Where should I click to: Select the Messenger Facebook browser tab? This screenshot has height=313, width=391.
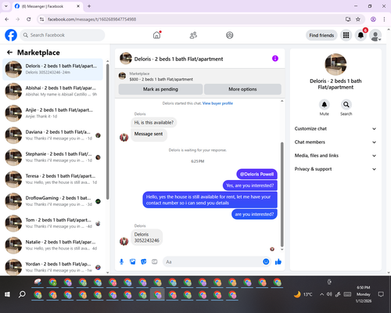point(48,6)
